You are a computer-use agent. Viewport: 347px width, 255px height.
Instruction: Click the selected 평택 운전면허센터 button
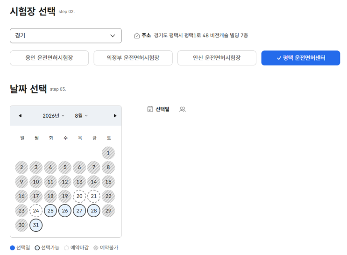click(x=300, y=58)
